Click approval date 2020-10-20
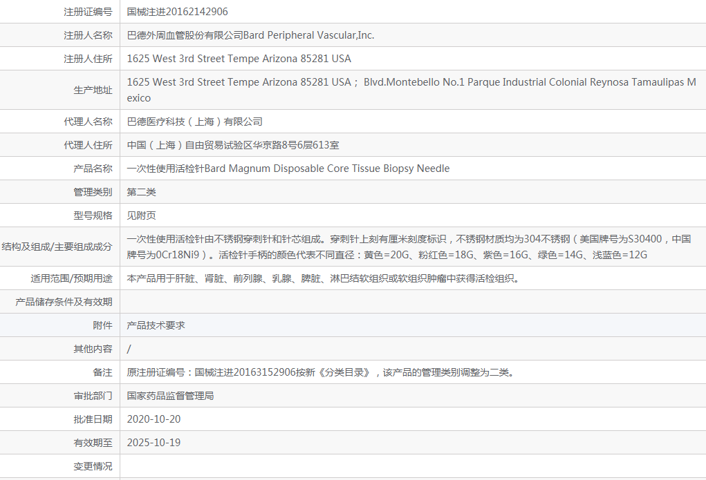Image resolution: width=706 pixels, height=480 pixels. [x=154, y=419]
